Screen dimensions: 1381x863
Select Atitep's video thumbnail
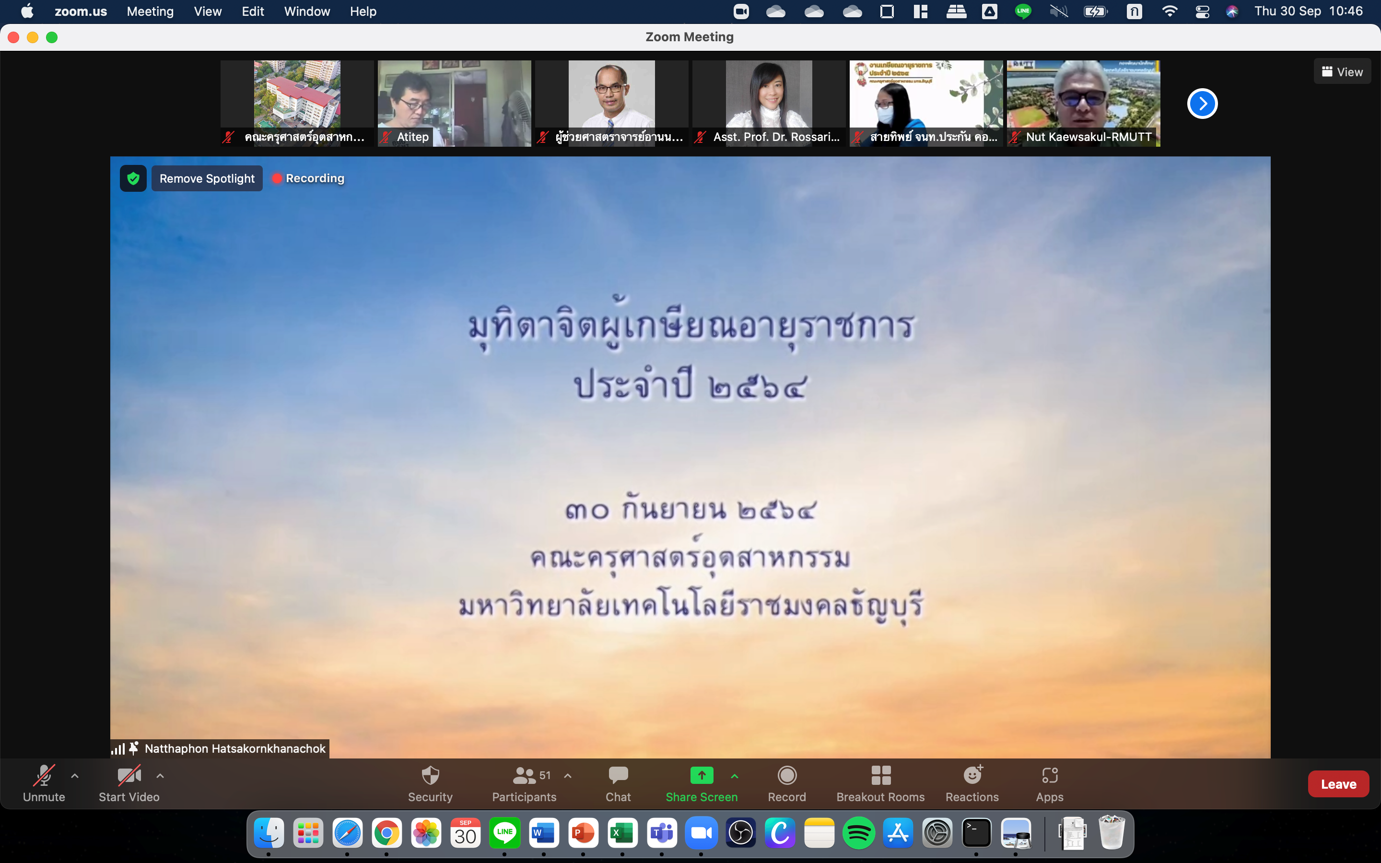point(454,103)
